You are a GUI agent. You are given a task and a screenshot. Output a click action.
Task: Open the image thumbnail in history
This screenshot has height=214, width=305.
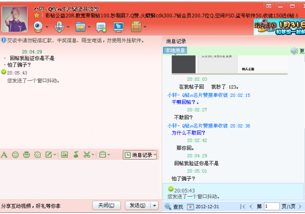point(230,65)
